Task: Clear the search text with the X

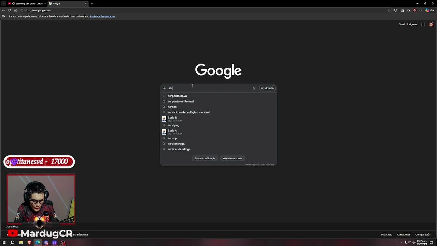Action: (254, 88)
